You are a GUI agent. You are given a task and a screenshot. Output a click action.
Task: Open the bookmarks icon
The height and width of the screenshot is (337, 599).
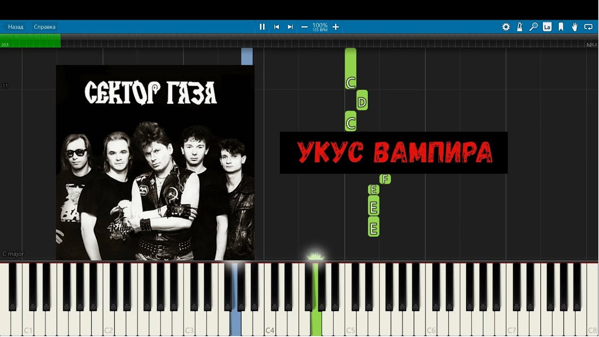pyautogui.click(x=561, y=27)
